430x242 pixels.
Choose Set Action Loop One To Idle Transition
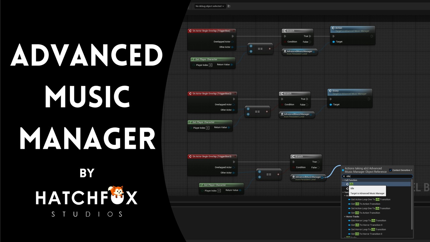pos(371,208)
